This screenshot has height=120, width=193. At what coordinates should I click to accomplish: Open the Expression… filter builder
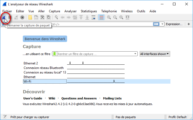pyautogui.click(x=174, y=24)
